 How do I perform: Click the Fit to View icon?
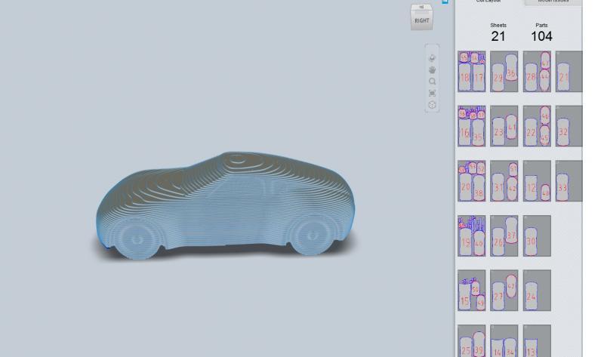point(432,93)
